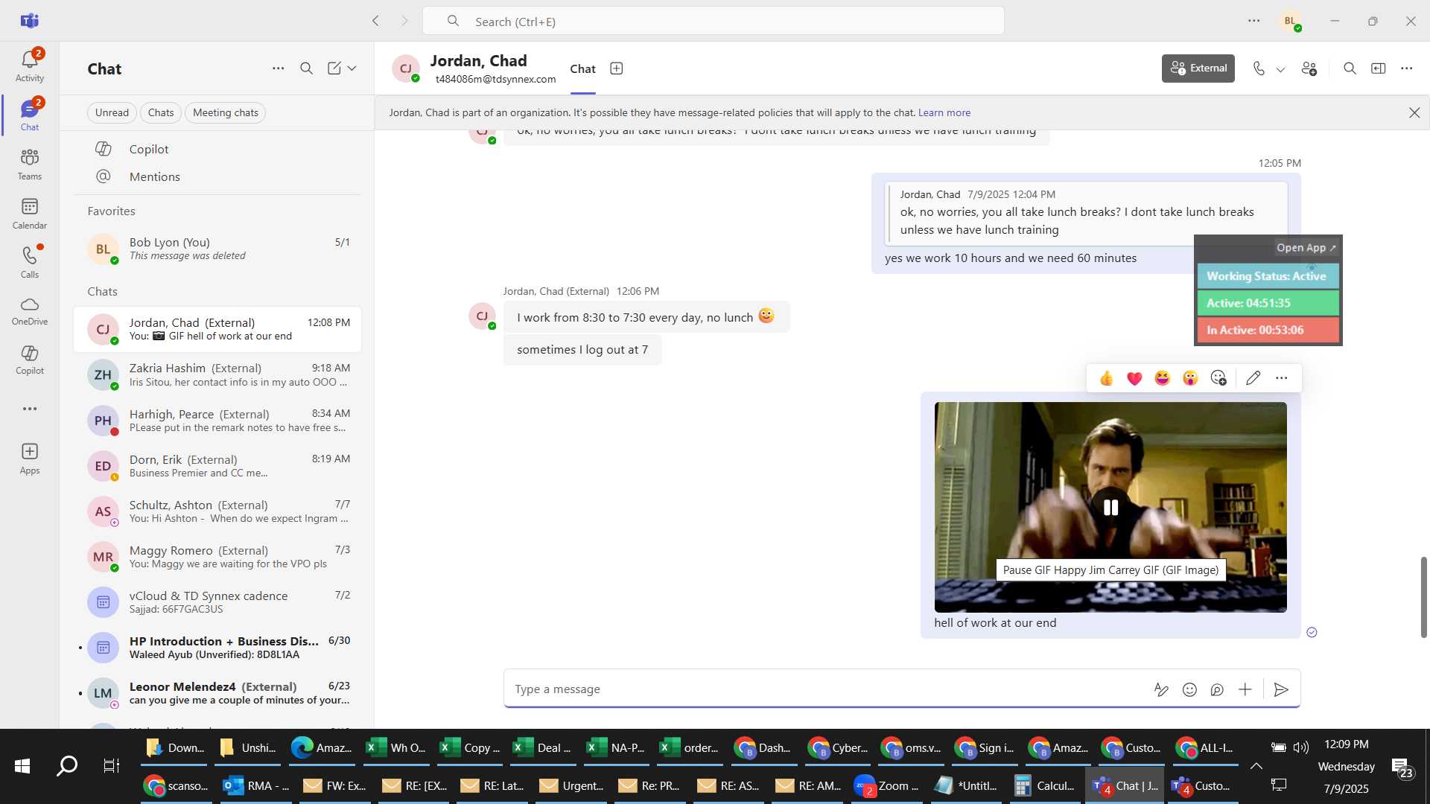Follow the Learn more link

coord(944,112)
